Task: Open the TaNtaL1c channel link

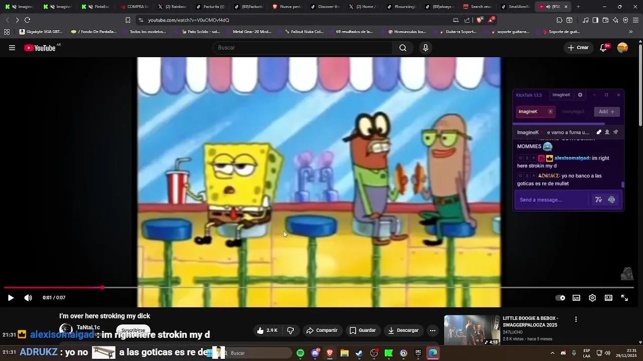Action: 88,327
